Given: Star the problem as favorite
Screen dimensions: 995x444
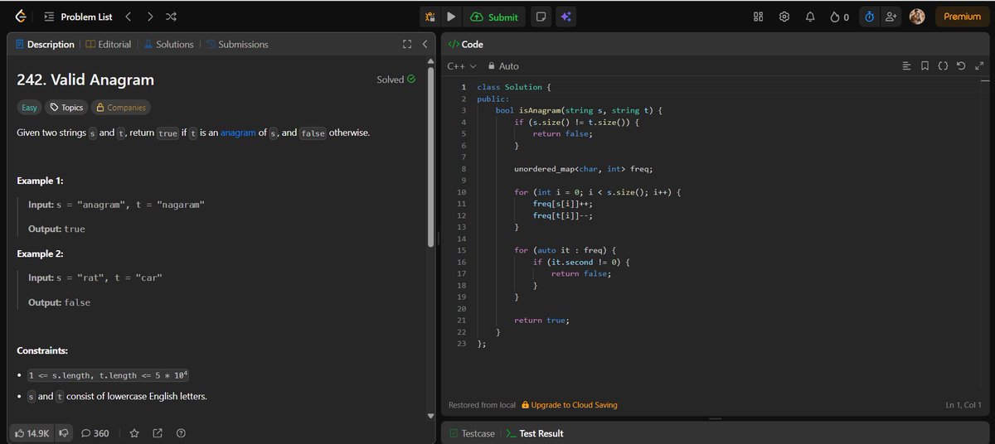Looking at the screenshot, I should 134,433.
